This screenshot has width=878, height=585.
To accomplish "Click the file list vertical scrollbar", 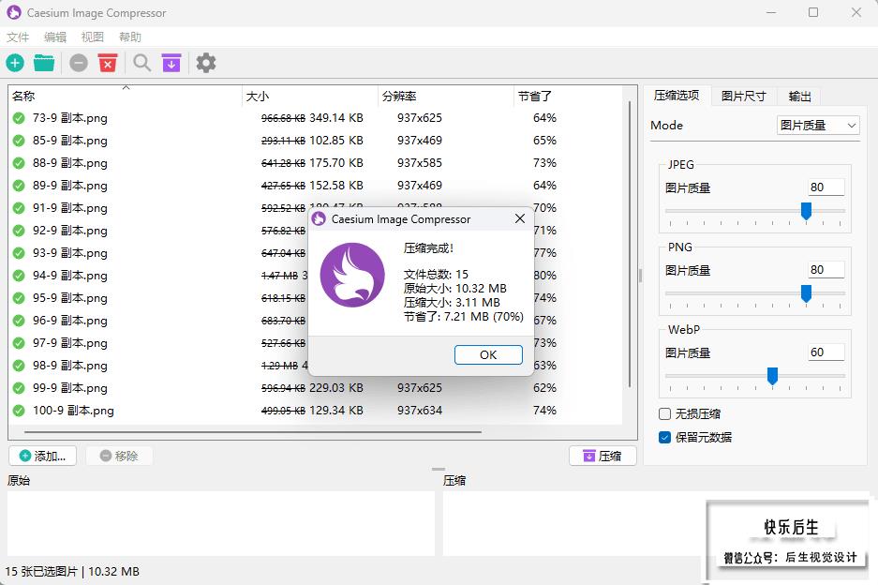I will (630, 245).
